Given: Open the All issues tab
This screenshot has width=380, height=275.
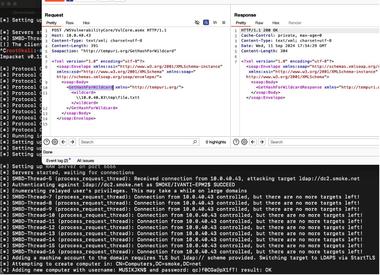Looking at the screenshot, I should point(85,161).
